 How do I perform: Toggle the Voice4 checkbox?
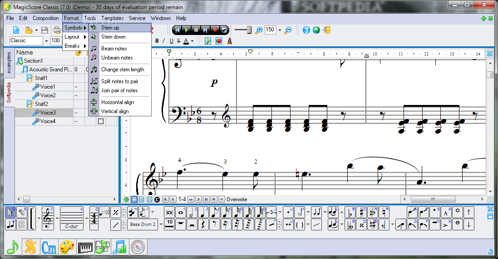pos(101,121)
